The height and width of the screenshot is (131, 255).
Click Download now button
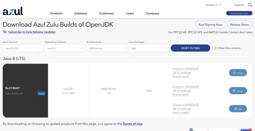pos(239,14)
